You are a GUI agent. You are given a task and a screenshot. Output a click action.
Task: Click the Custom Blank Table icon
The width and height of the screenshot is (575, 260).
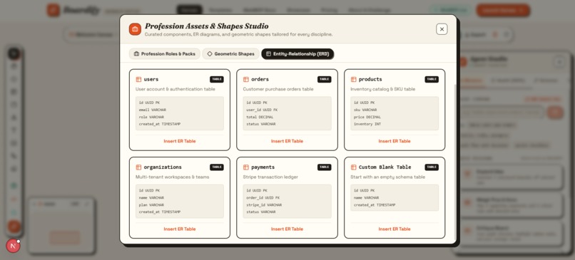tap(354, 167)
